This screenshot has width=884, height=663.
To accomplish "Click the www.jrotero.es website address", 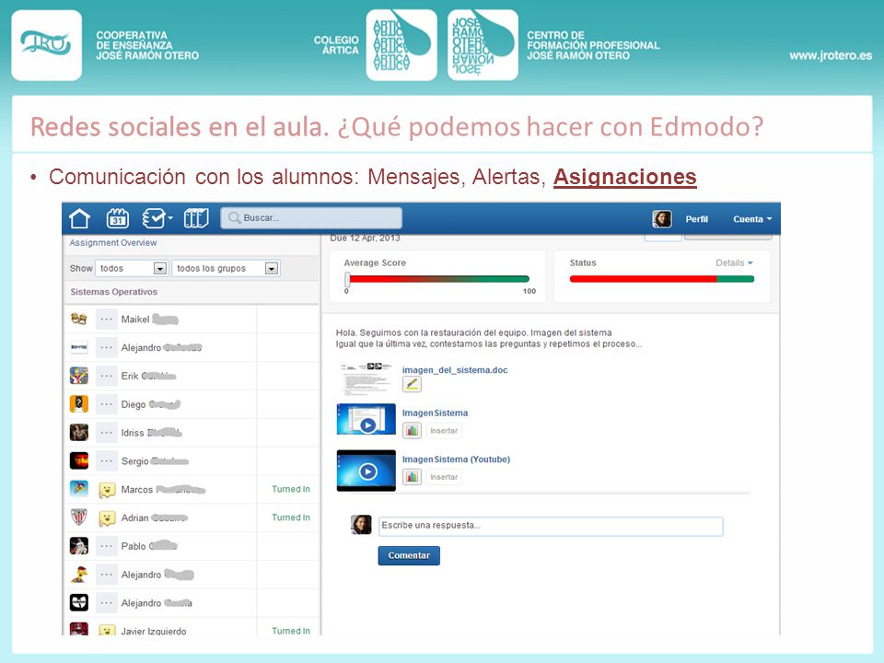I will 831,55.
